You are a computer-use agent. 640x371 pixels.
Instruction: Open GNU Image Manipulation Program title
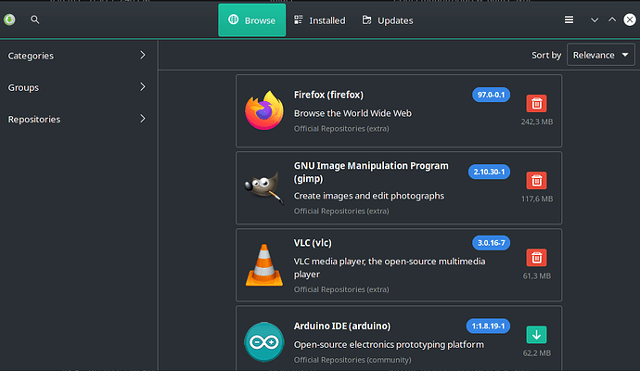coord(371,172)
